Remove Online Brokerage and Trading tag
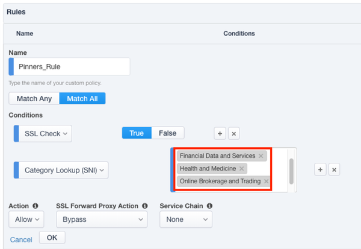Image resolution: width=361 pixels, height=249 pixels. (x=266, y=181)
